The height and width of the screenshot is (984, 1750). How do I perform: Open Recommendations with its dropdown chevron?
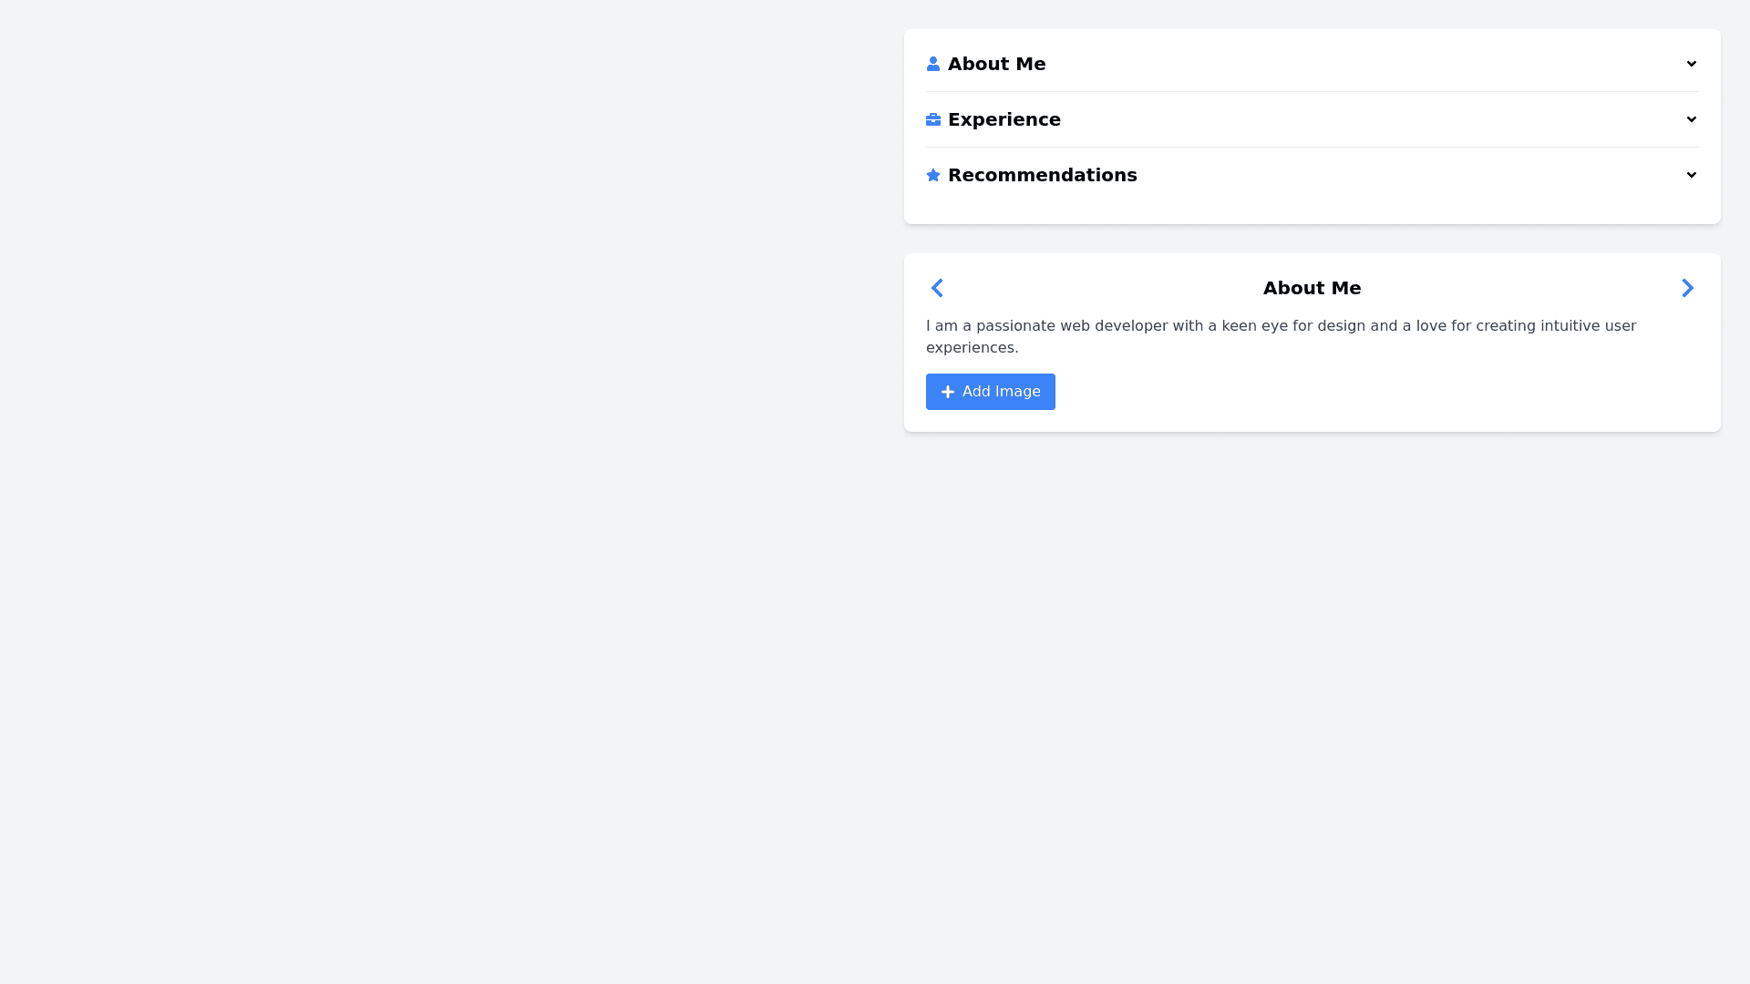click(1691, 175)
